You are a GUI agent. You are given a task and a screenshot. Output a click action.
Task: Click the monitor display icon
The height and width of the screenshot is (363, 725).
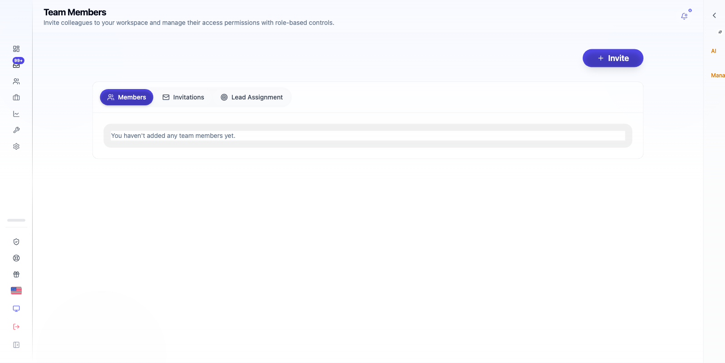click(x=16, y=309)
